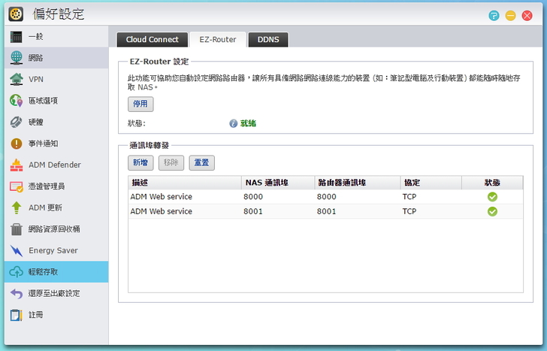The height and width of the screenshot is (351, 547).
Task: Click the 新增 add button
Action: click(x=141, y=162)
